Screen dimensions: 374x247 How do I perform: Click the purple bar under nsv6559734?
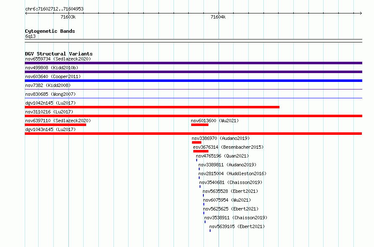coord(193,63)
